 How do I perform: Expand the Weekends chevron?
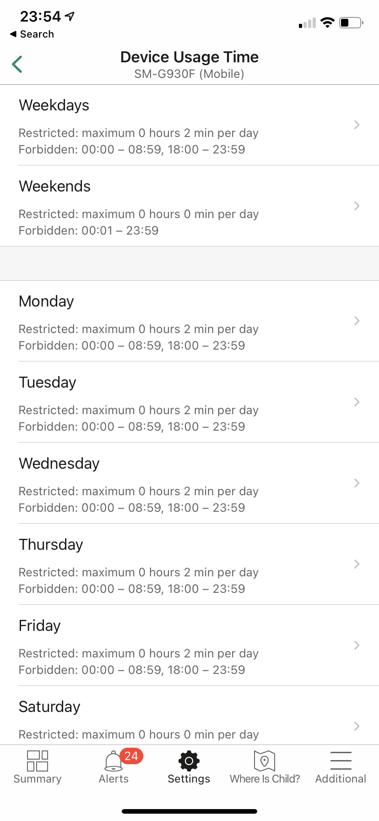(357, 206)
